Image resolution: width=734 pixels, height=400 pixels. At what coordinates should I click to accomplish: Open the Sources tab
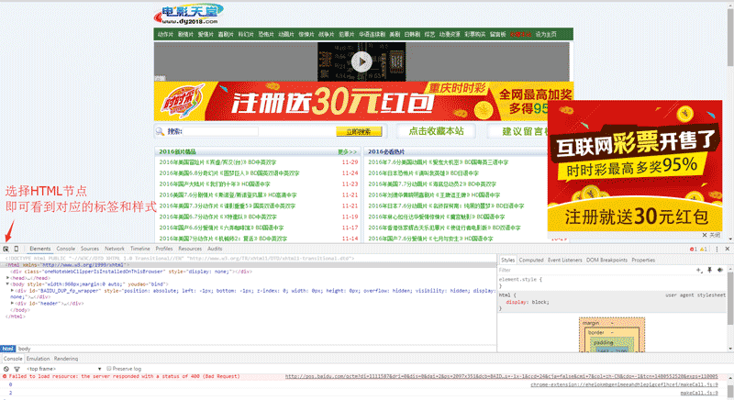(x=89, y=249)
